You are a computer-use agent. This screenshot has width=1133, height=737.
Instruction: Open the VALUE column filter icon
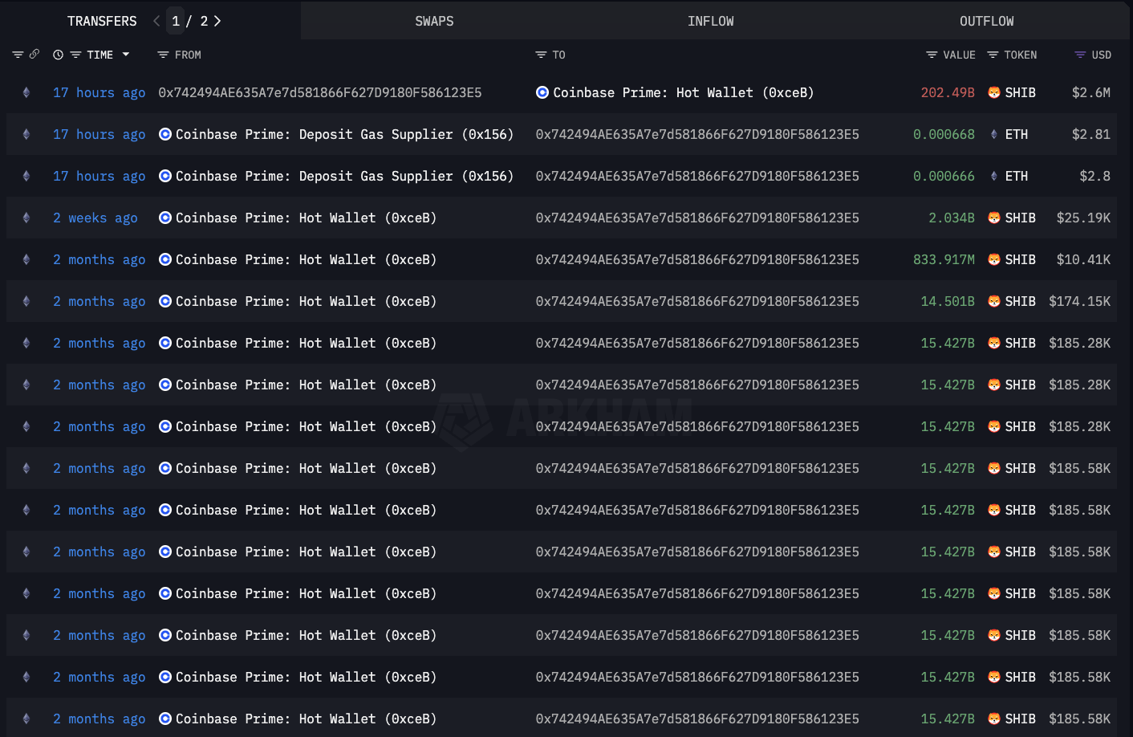932,55
